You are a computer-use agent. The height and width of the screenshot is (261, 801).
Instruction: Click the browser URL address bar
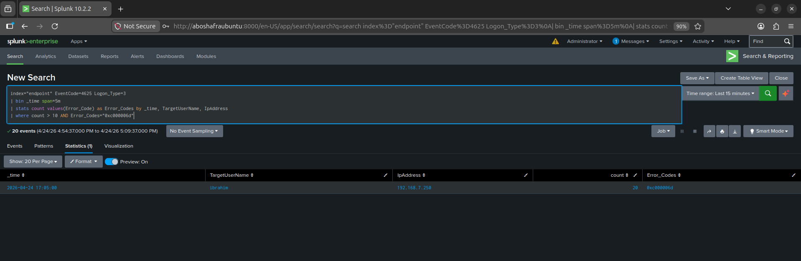click(420, 26)
